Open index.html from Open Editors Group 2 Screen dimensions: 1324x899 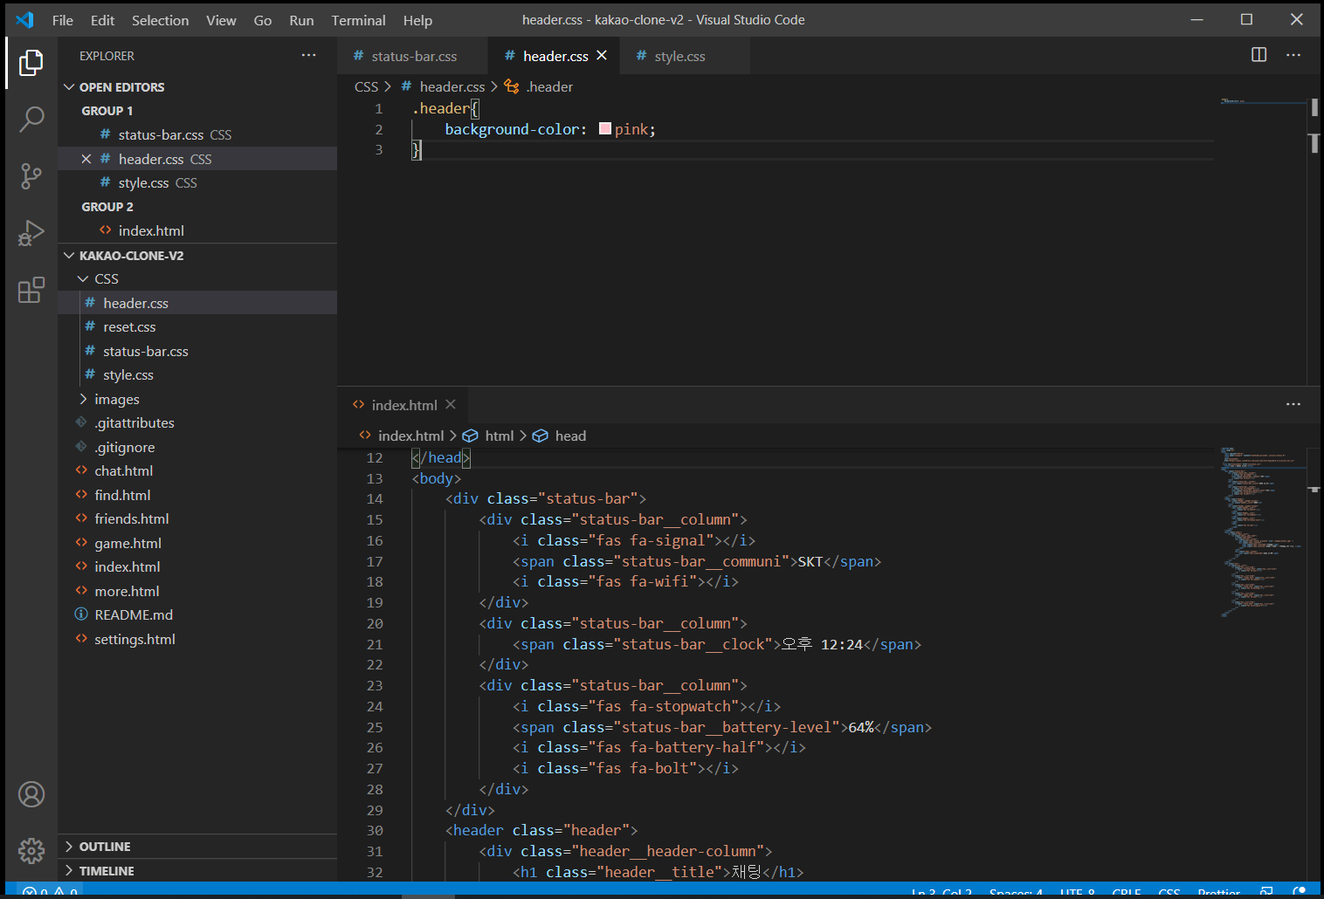(197, 230)
